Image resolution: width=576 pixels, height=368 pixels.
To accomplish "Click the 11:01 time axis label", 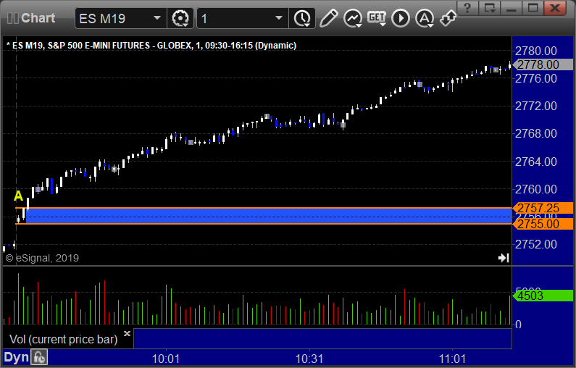I will [452, 359].
